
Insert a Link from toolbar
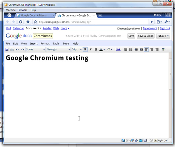tap(118, 49)
